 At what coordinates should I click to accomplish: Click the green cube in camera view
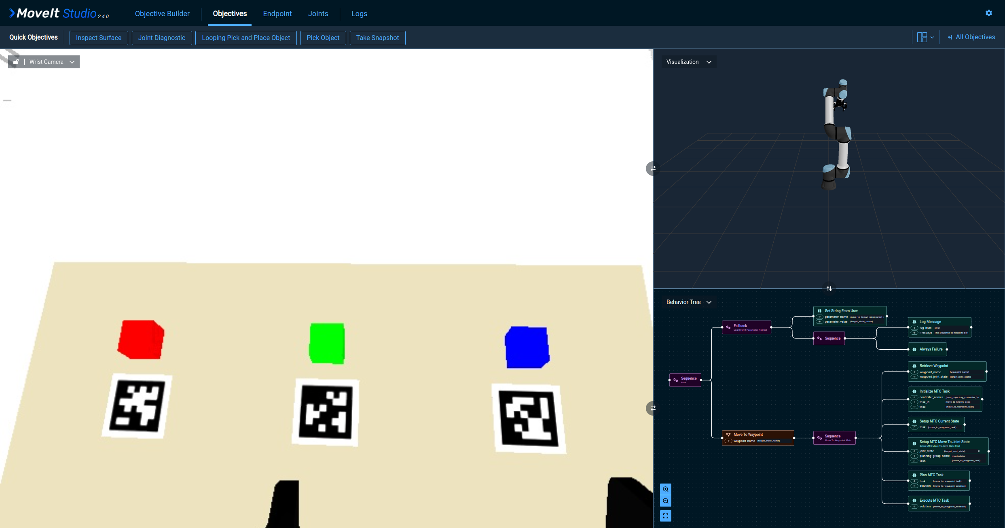pos(327,343)
